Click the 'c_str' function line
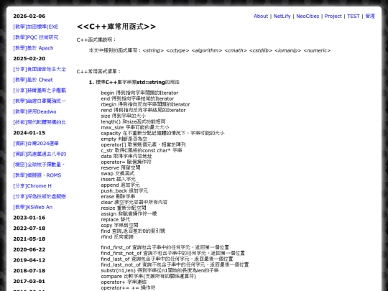Viewport: 388px width, 291px height. point(142,150)
